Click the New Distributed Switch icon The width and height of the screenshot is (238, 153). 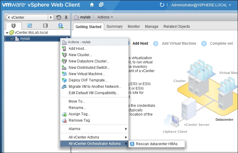(x=64, y=68)
